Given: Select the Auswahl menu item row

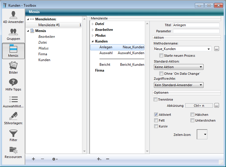Looking at the screenshot, I should pyautogui.click(x=117, y=53).
